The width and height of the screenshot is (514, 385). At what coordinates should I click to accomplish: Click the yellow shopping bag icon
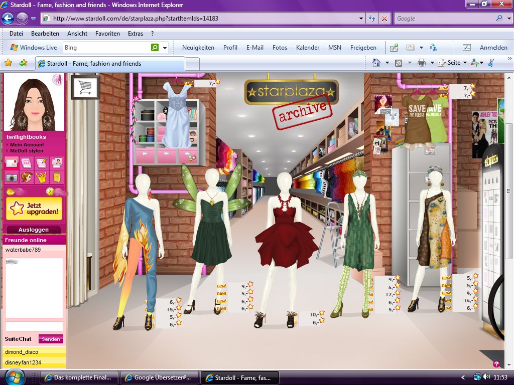coord(57,177)
